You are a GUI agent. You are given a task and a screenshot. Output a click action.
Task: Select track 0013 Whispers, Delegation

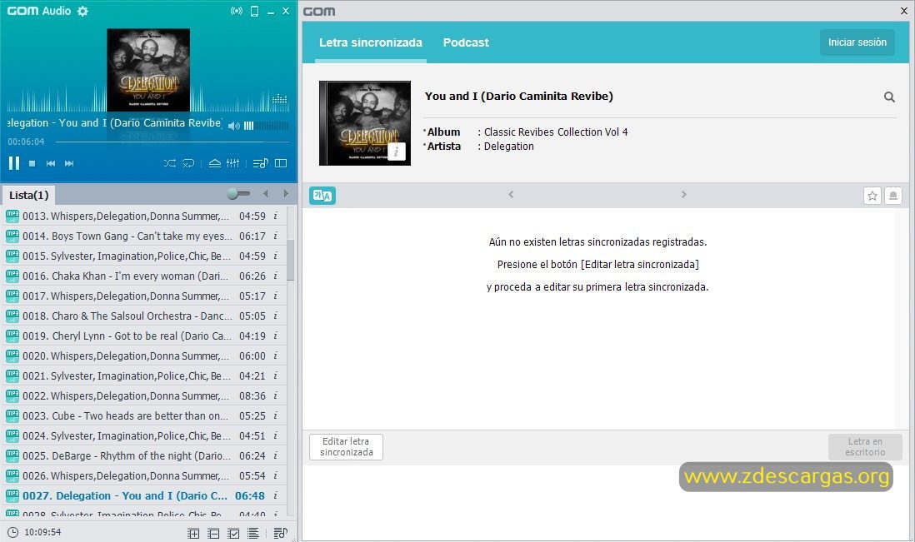(144, 216)
